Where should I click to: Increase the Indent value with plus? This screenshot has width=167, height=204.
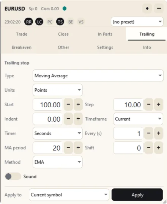click(78, 119)
